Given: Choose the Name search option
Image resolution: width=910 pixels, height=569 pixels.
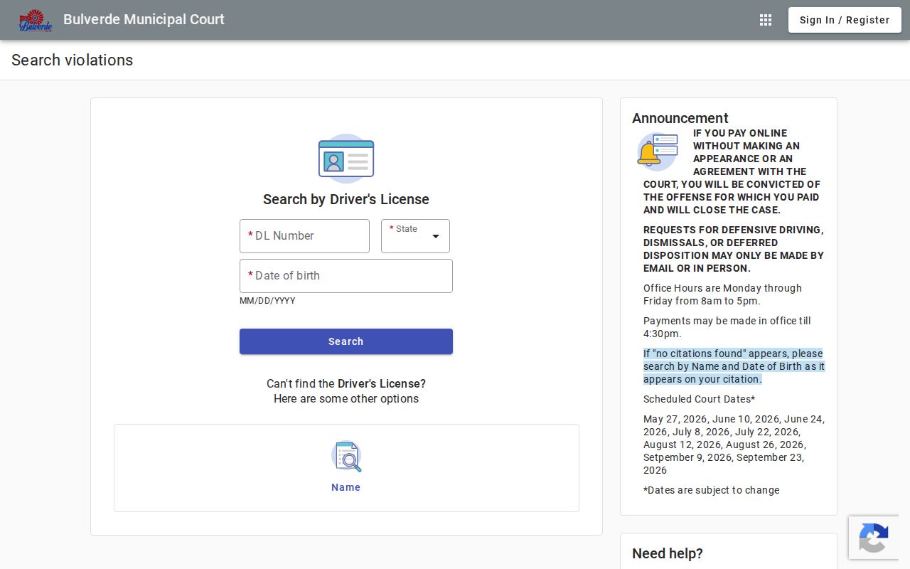Looking at the screenshot, I should coord(346,468).
